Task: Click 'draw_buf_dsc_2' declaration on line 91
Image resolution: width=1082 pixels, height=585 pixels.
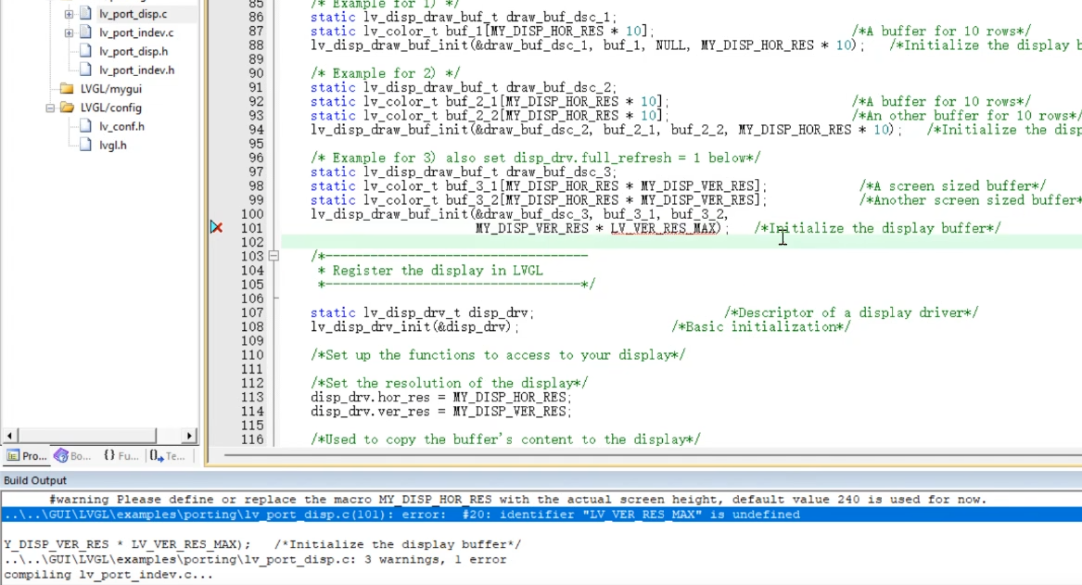Action: click(464, 88)
